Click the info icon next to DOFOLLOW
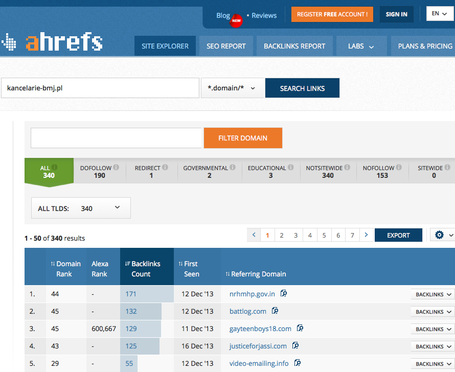This screenshot has height=372, width=455. [116, 167]
